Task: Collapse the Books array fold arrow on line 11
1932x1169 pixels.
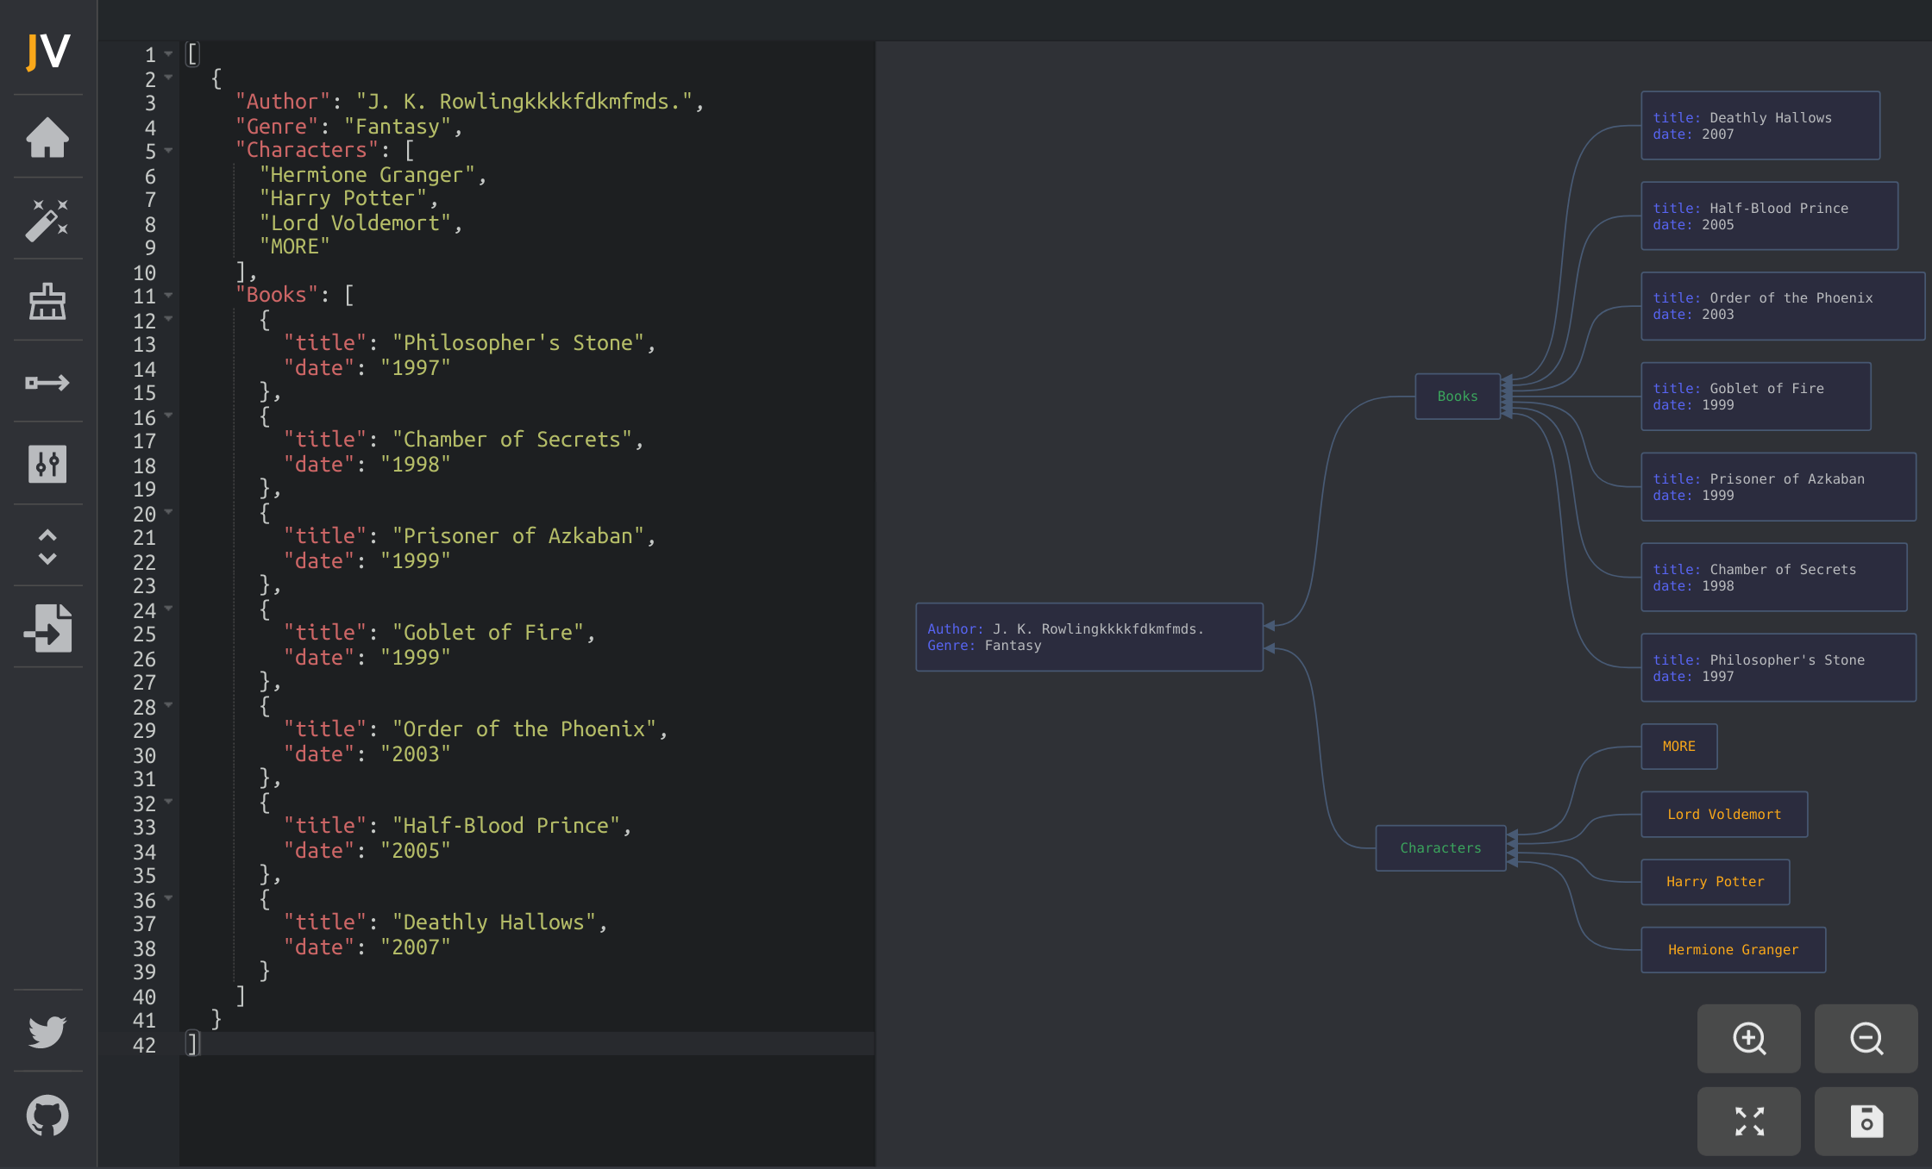Action: (169, 296)
